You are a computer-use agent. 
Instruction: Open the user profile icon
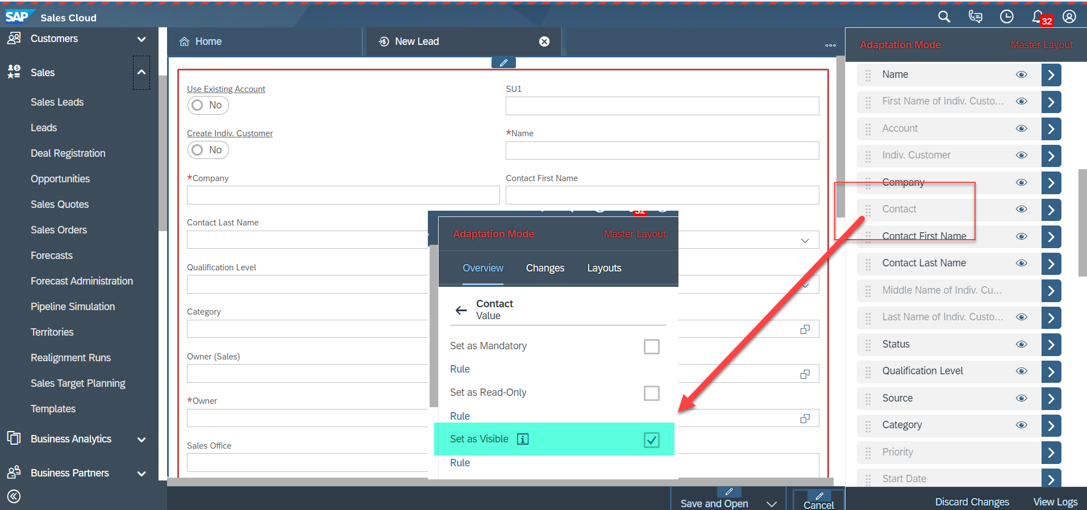click(1069, 17)
